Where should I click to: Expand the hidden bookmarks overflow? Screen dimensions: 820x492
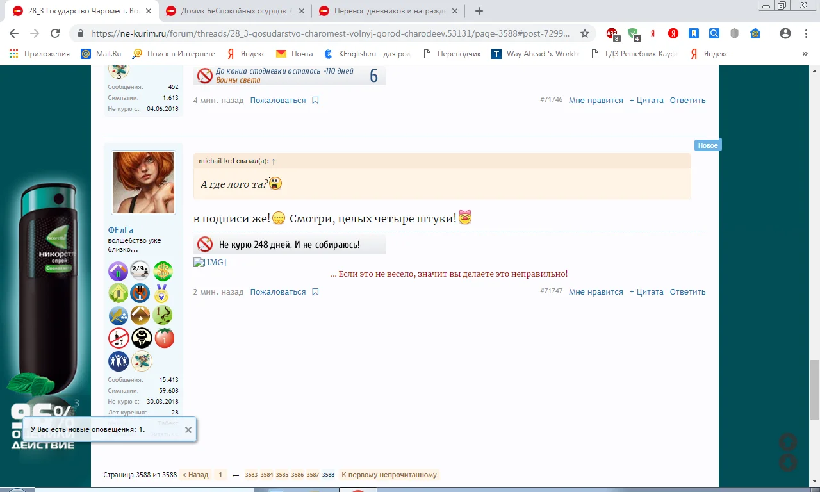[x=805, y=54]
